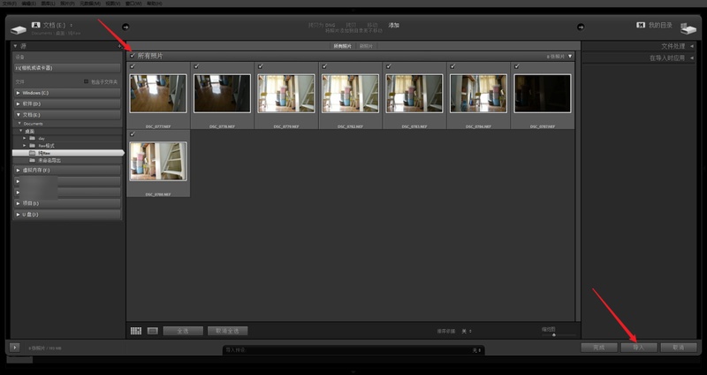Select the DSC_0787.NEF dark thumbnail
Image resolution: width=707 pixels, height=375 pixels.
coord(543,93)
